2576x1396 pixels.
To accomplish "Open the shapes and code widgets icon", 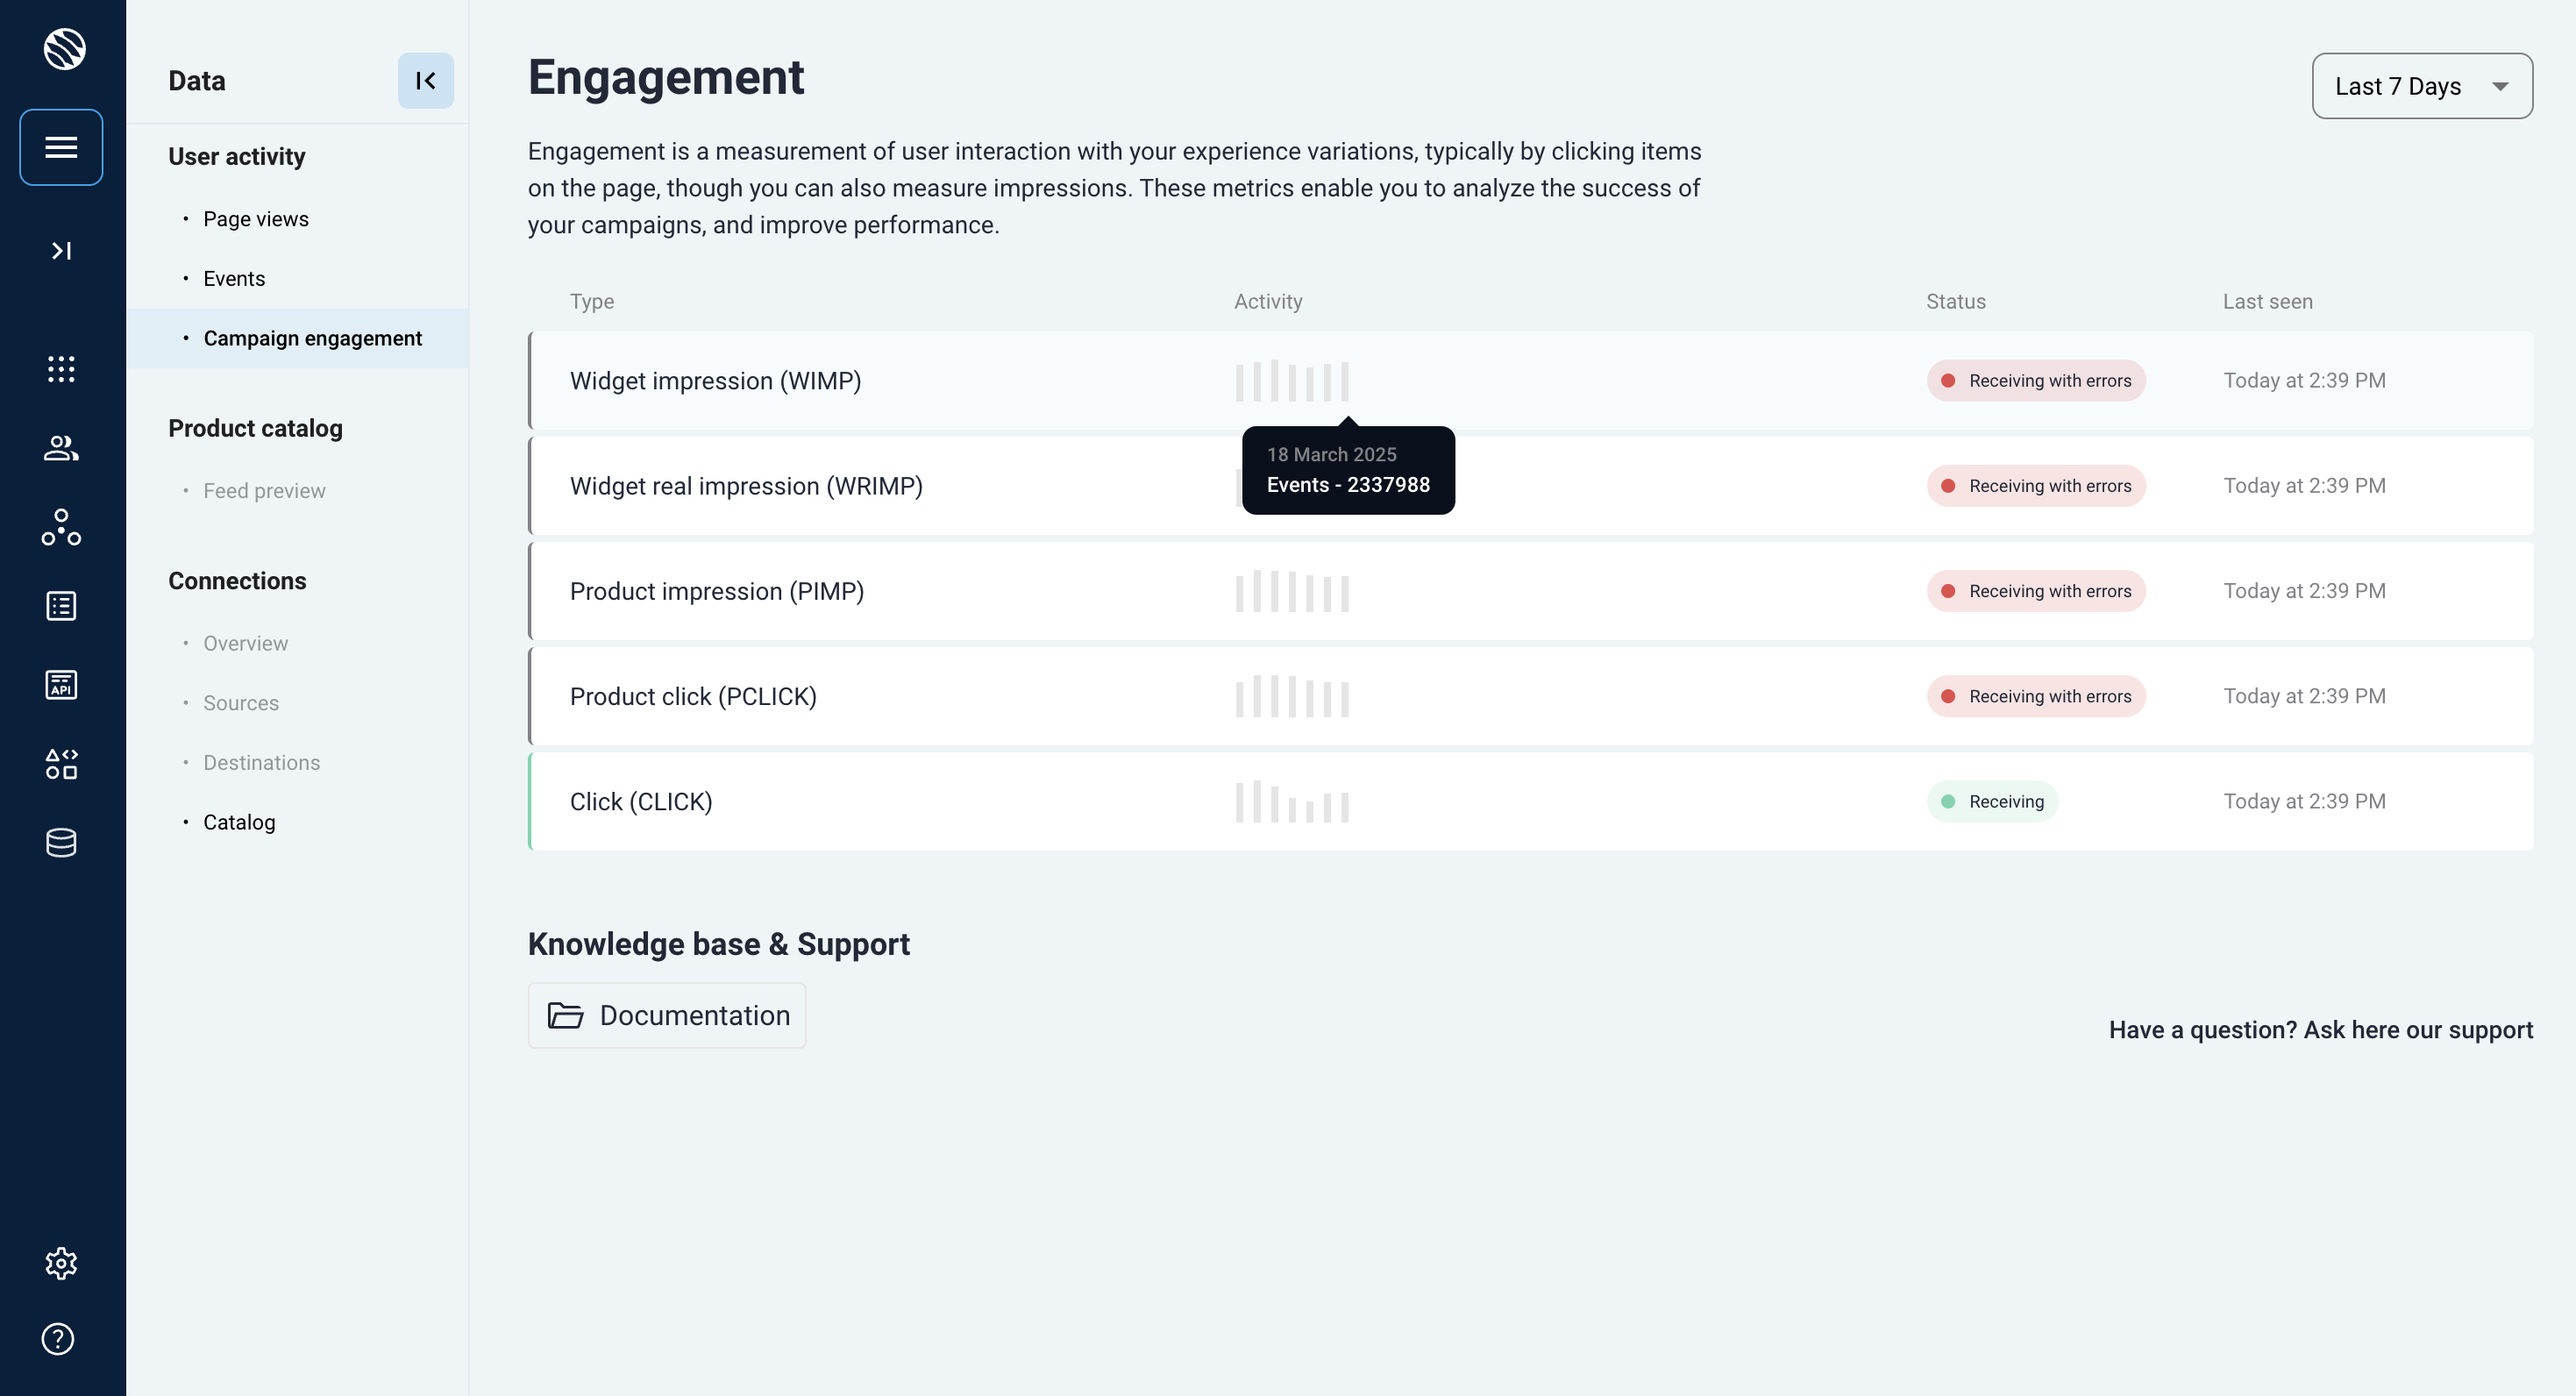I will 61,764.
